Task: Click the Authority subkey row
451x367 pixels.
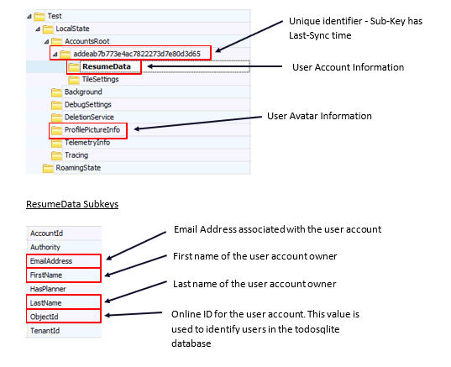Action: click(64, 248)
